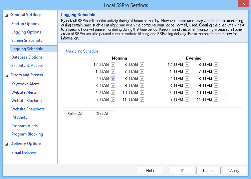The height and width of the screenshot is (179, 251).
Task: Toggle the 9:00 AM checkbox
Action: 142,86
